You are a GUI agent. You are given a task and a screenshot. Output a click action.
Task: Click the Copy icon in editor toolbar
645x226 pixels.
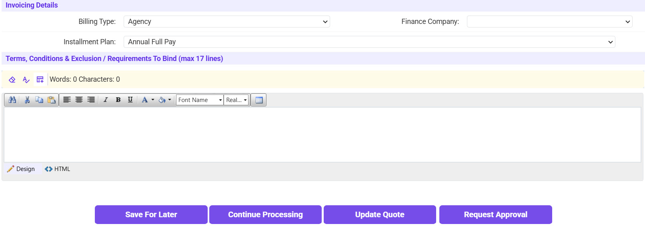(x=39, y=100)
